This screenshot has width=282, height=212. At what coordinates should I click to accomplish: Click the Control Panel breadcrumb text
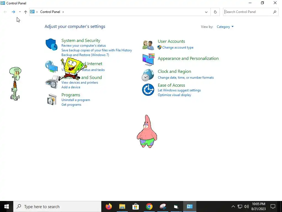coord(50,12)
